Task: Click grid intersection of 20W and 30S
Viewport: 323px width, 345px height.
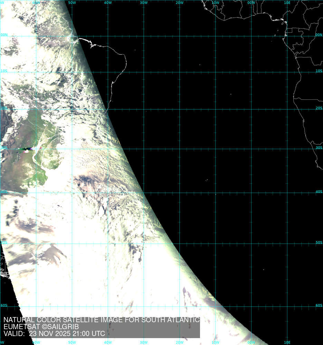Action: 180,149
